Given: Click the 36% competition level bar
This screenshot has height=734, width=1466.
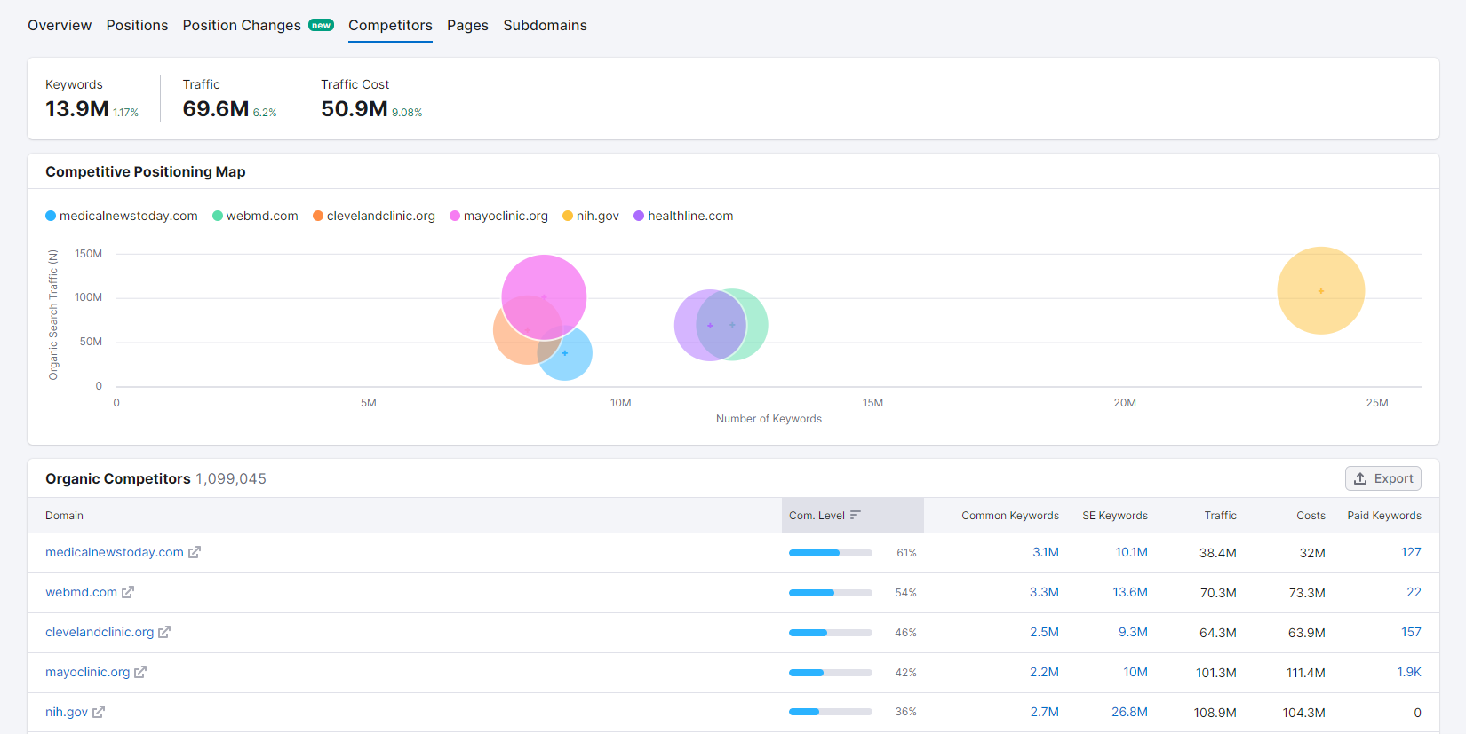Looking at the screenshot, I should click(x=831, y=712).
